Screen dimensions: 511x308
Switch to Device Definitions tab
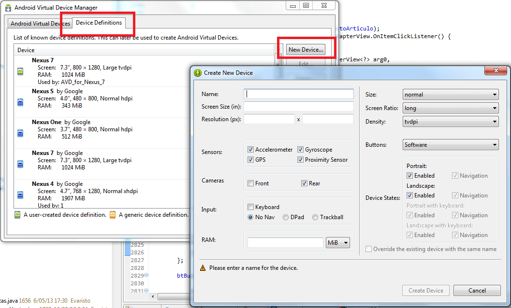point(99,23)
